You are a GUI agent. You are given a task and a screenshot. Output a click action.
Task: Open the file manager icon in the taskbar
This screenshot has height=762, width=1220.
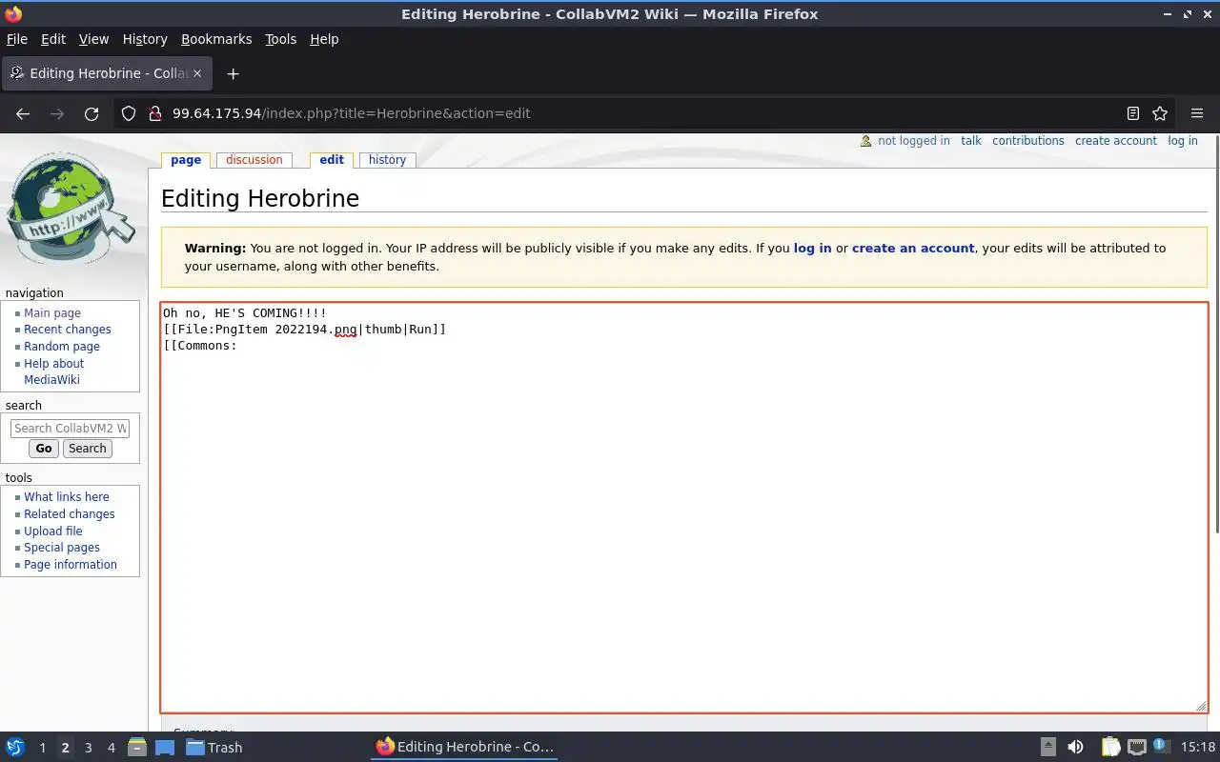[x=136, y=748]
